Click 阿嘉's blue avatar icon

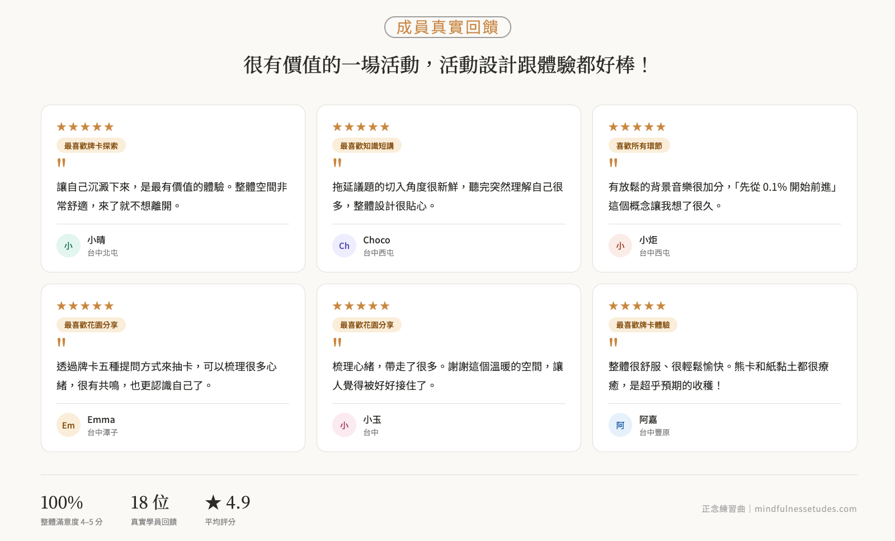coord(620,425)
